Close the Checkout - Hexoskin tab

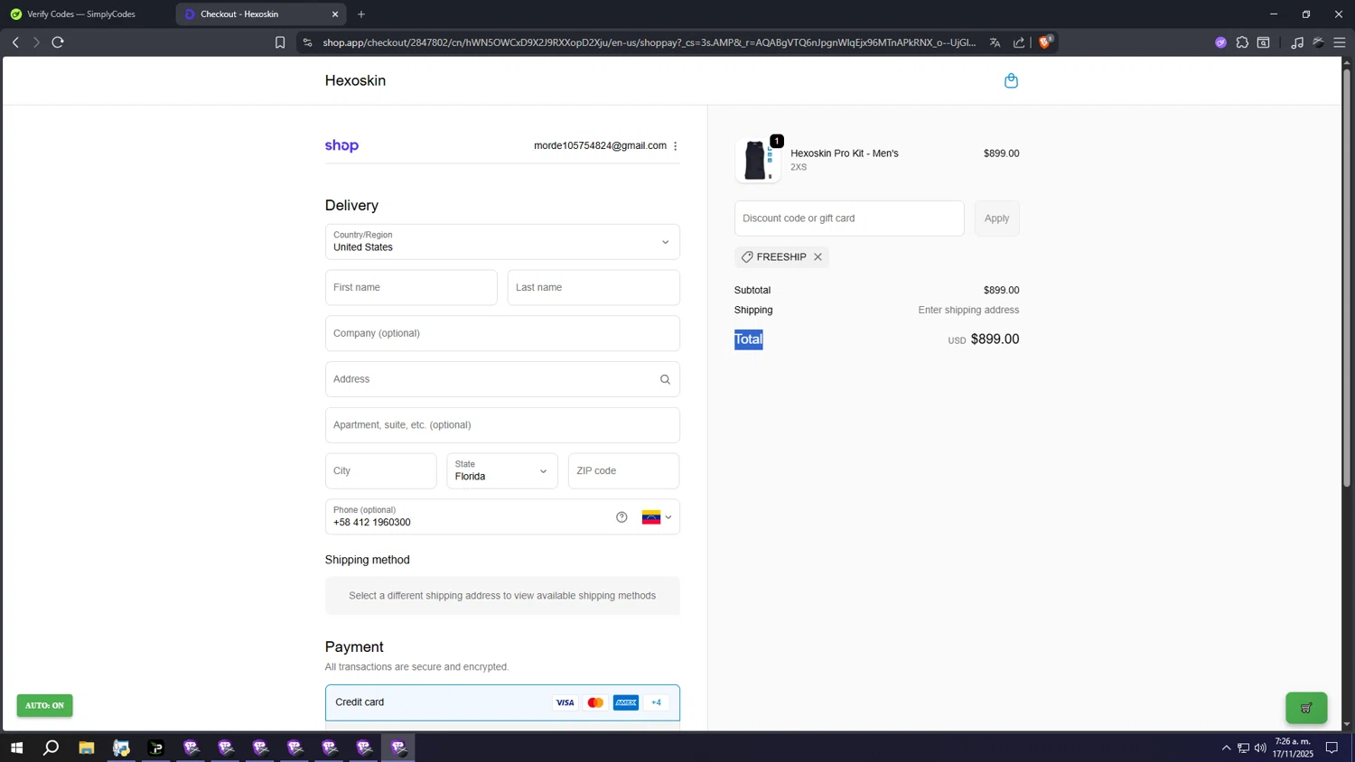click(335, 14)
